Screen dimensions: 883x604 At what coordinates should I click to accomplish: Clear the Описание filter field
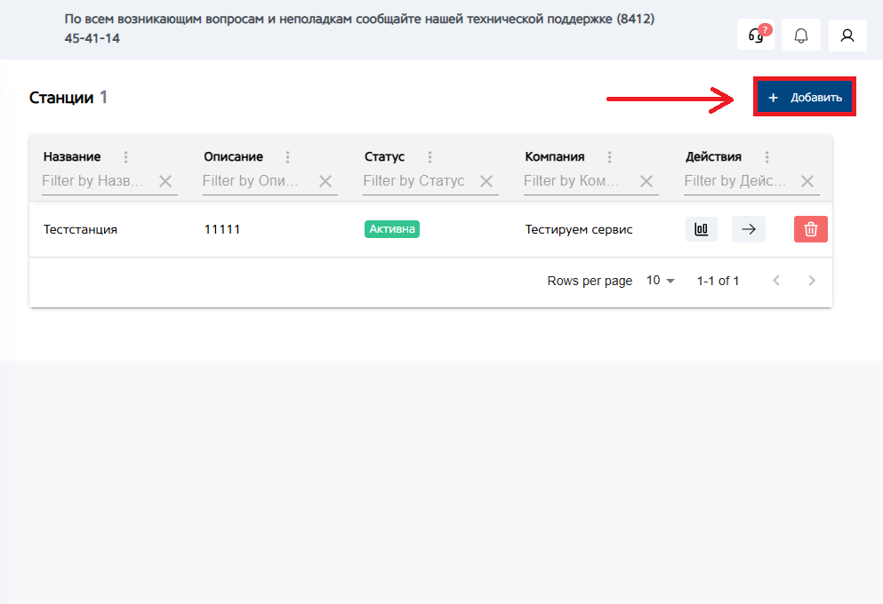click(325, 181)
